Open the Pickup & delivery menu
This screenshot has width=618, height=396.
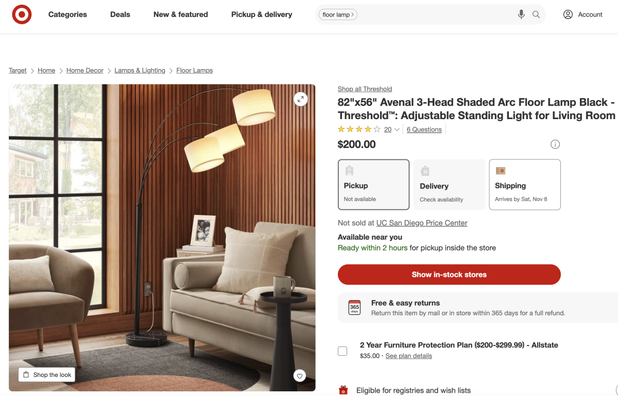262,14
